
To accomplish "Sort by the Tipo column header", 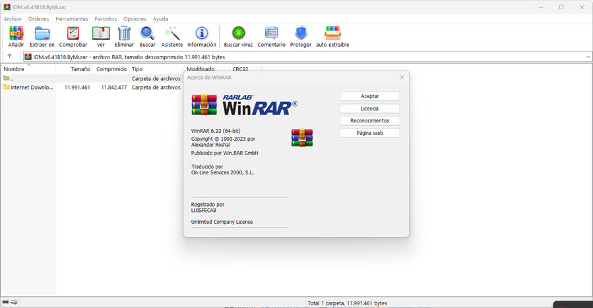I will (x=156, y=69).
